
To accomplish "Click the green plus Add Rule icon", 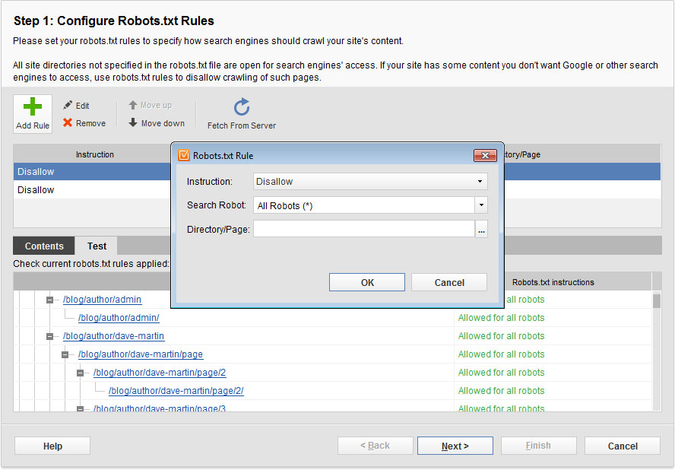I will click(x=33, y=108).
